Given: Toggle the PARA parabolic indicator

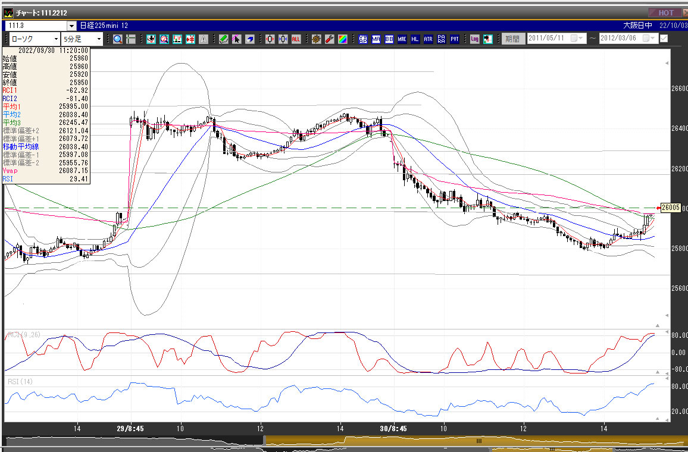Looking at the screenshot, I should [x=442, y=39].
